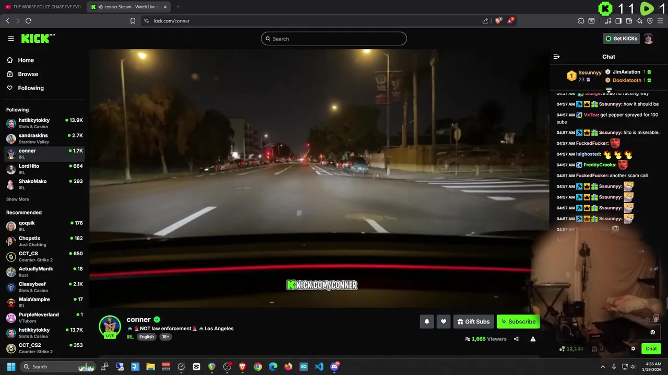Click the kick.com/conner address bar
This screenshot has width=668, height=375.
pyautogui.click(x=313, y=21)
